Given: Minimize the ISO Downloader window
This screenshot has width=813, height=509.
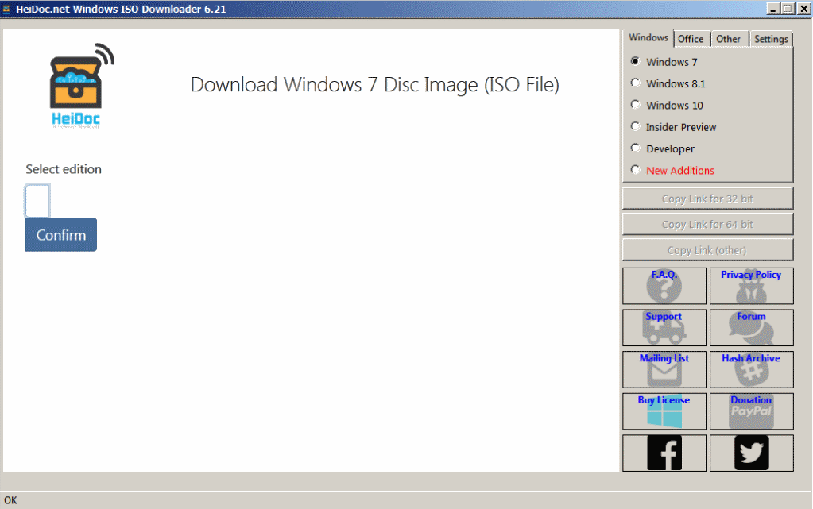Looking at the screenshot, I should [x=772, y=9].
